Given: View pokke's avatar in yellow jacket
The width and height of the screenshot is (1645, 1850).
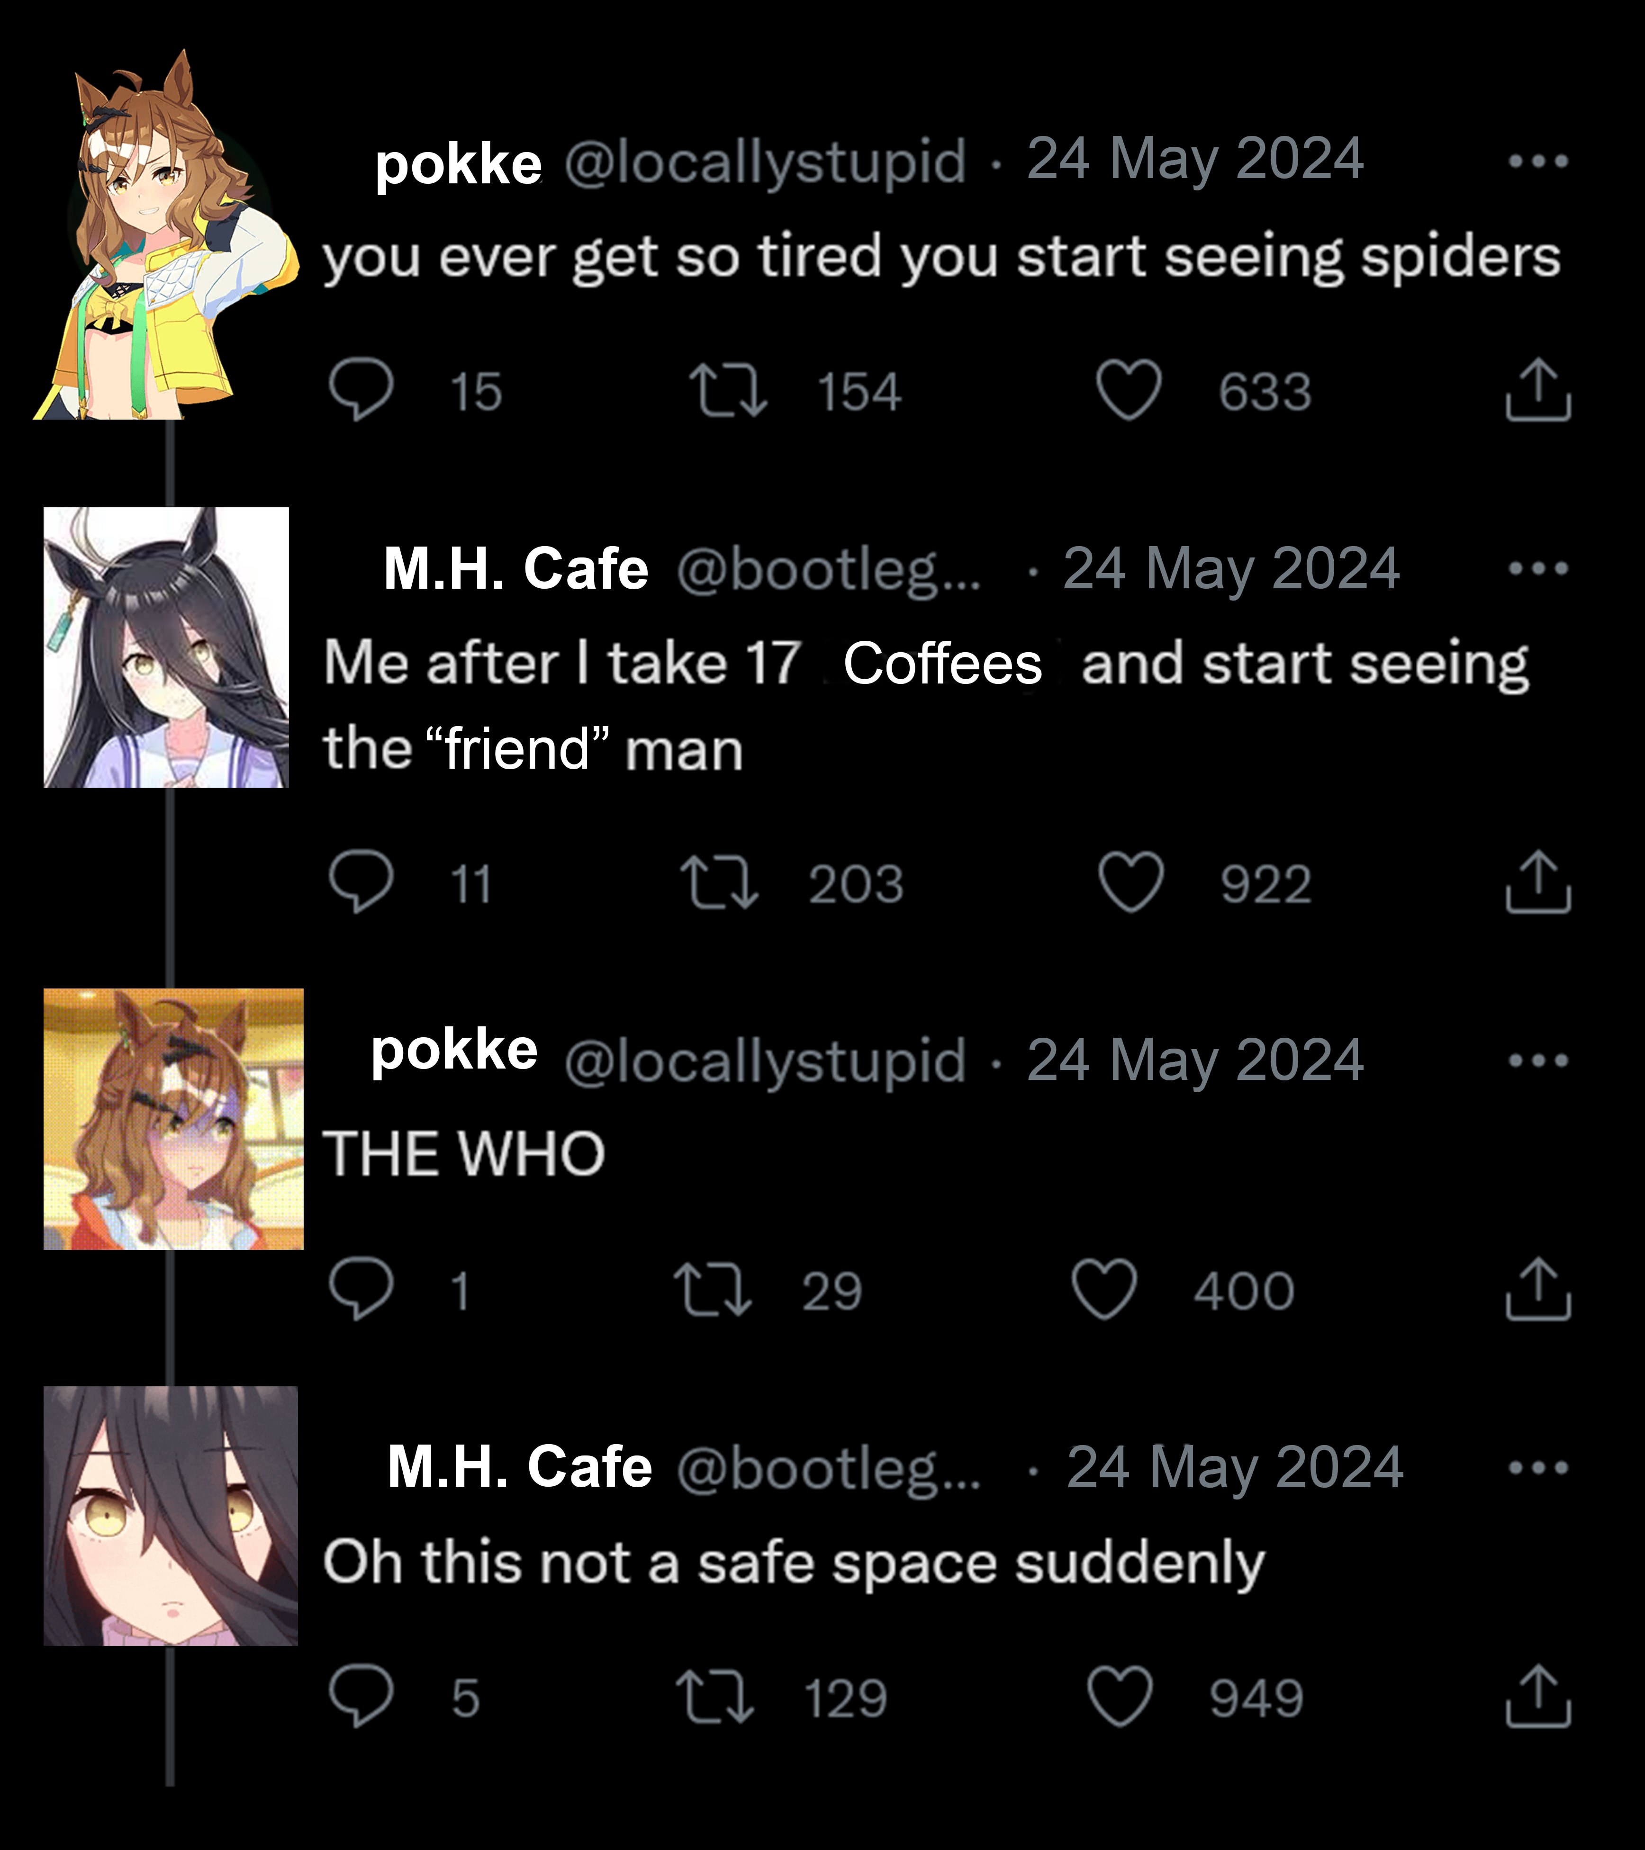Looking at the screenshot, I should click(166, 233).
